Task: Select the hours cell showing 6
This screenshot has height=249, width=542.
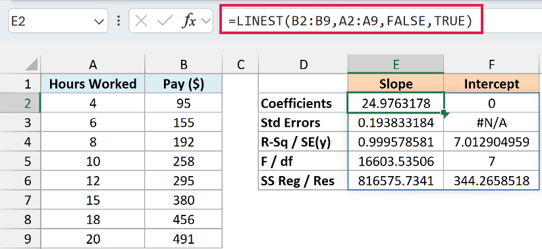Action: [93, 122]
